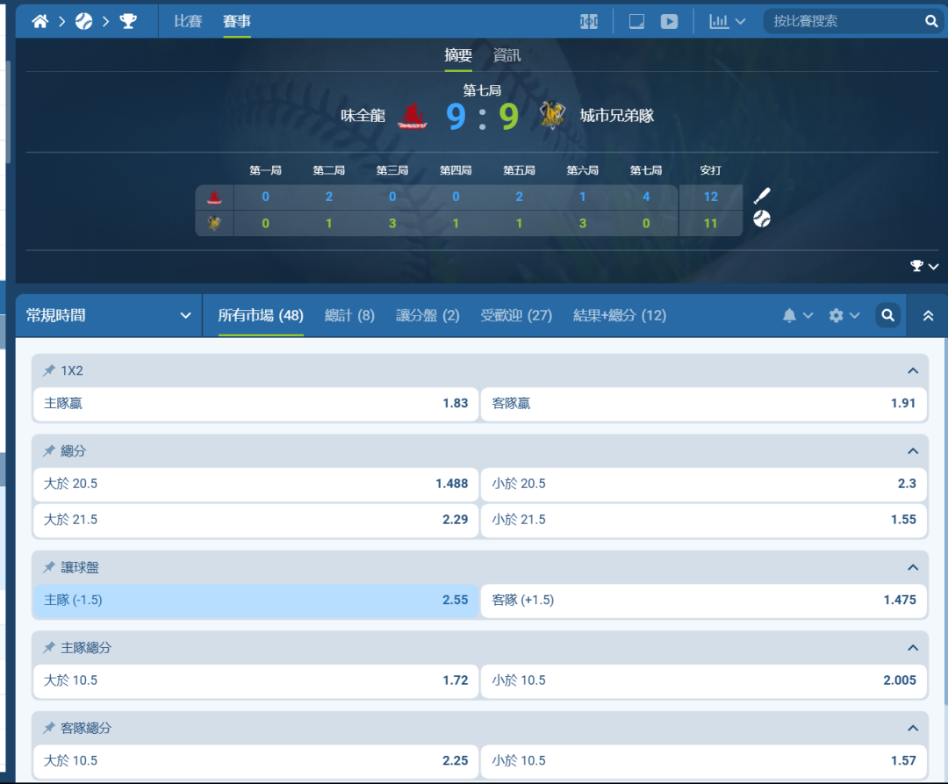Pin the 客隊總分 market

49,728
